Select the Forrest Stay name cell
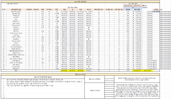The height and width of the screenshot is (99, 171). pos(16,67)
